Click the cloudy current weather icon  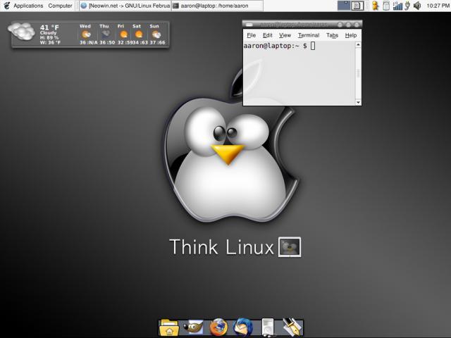point(22,31)
